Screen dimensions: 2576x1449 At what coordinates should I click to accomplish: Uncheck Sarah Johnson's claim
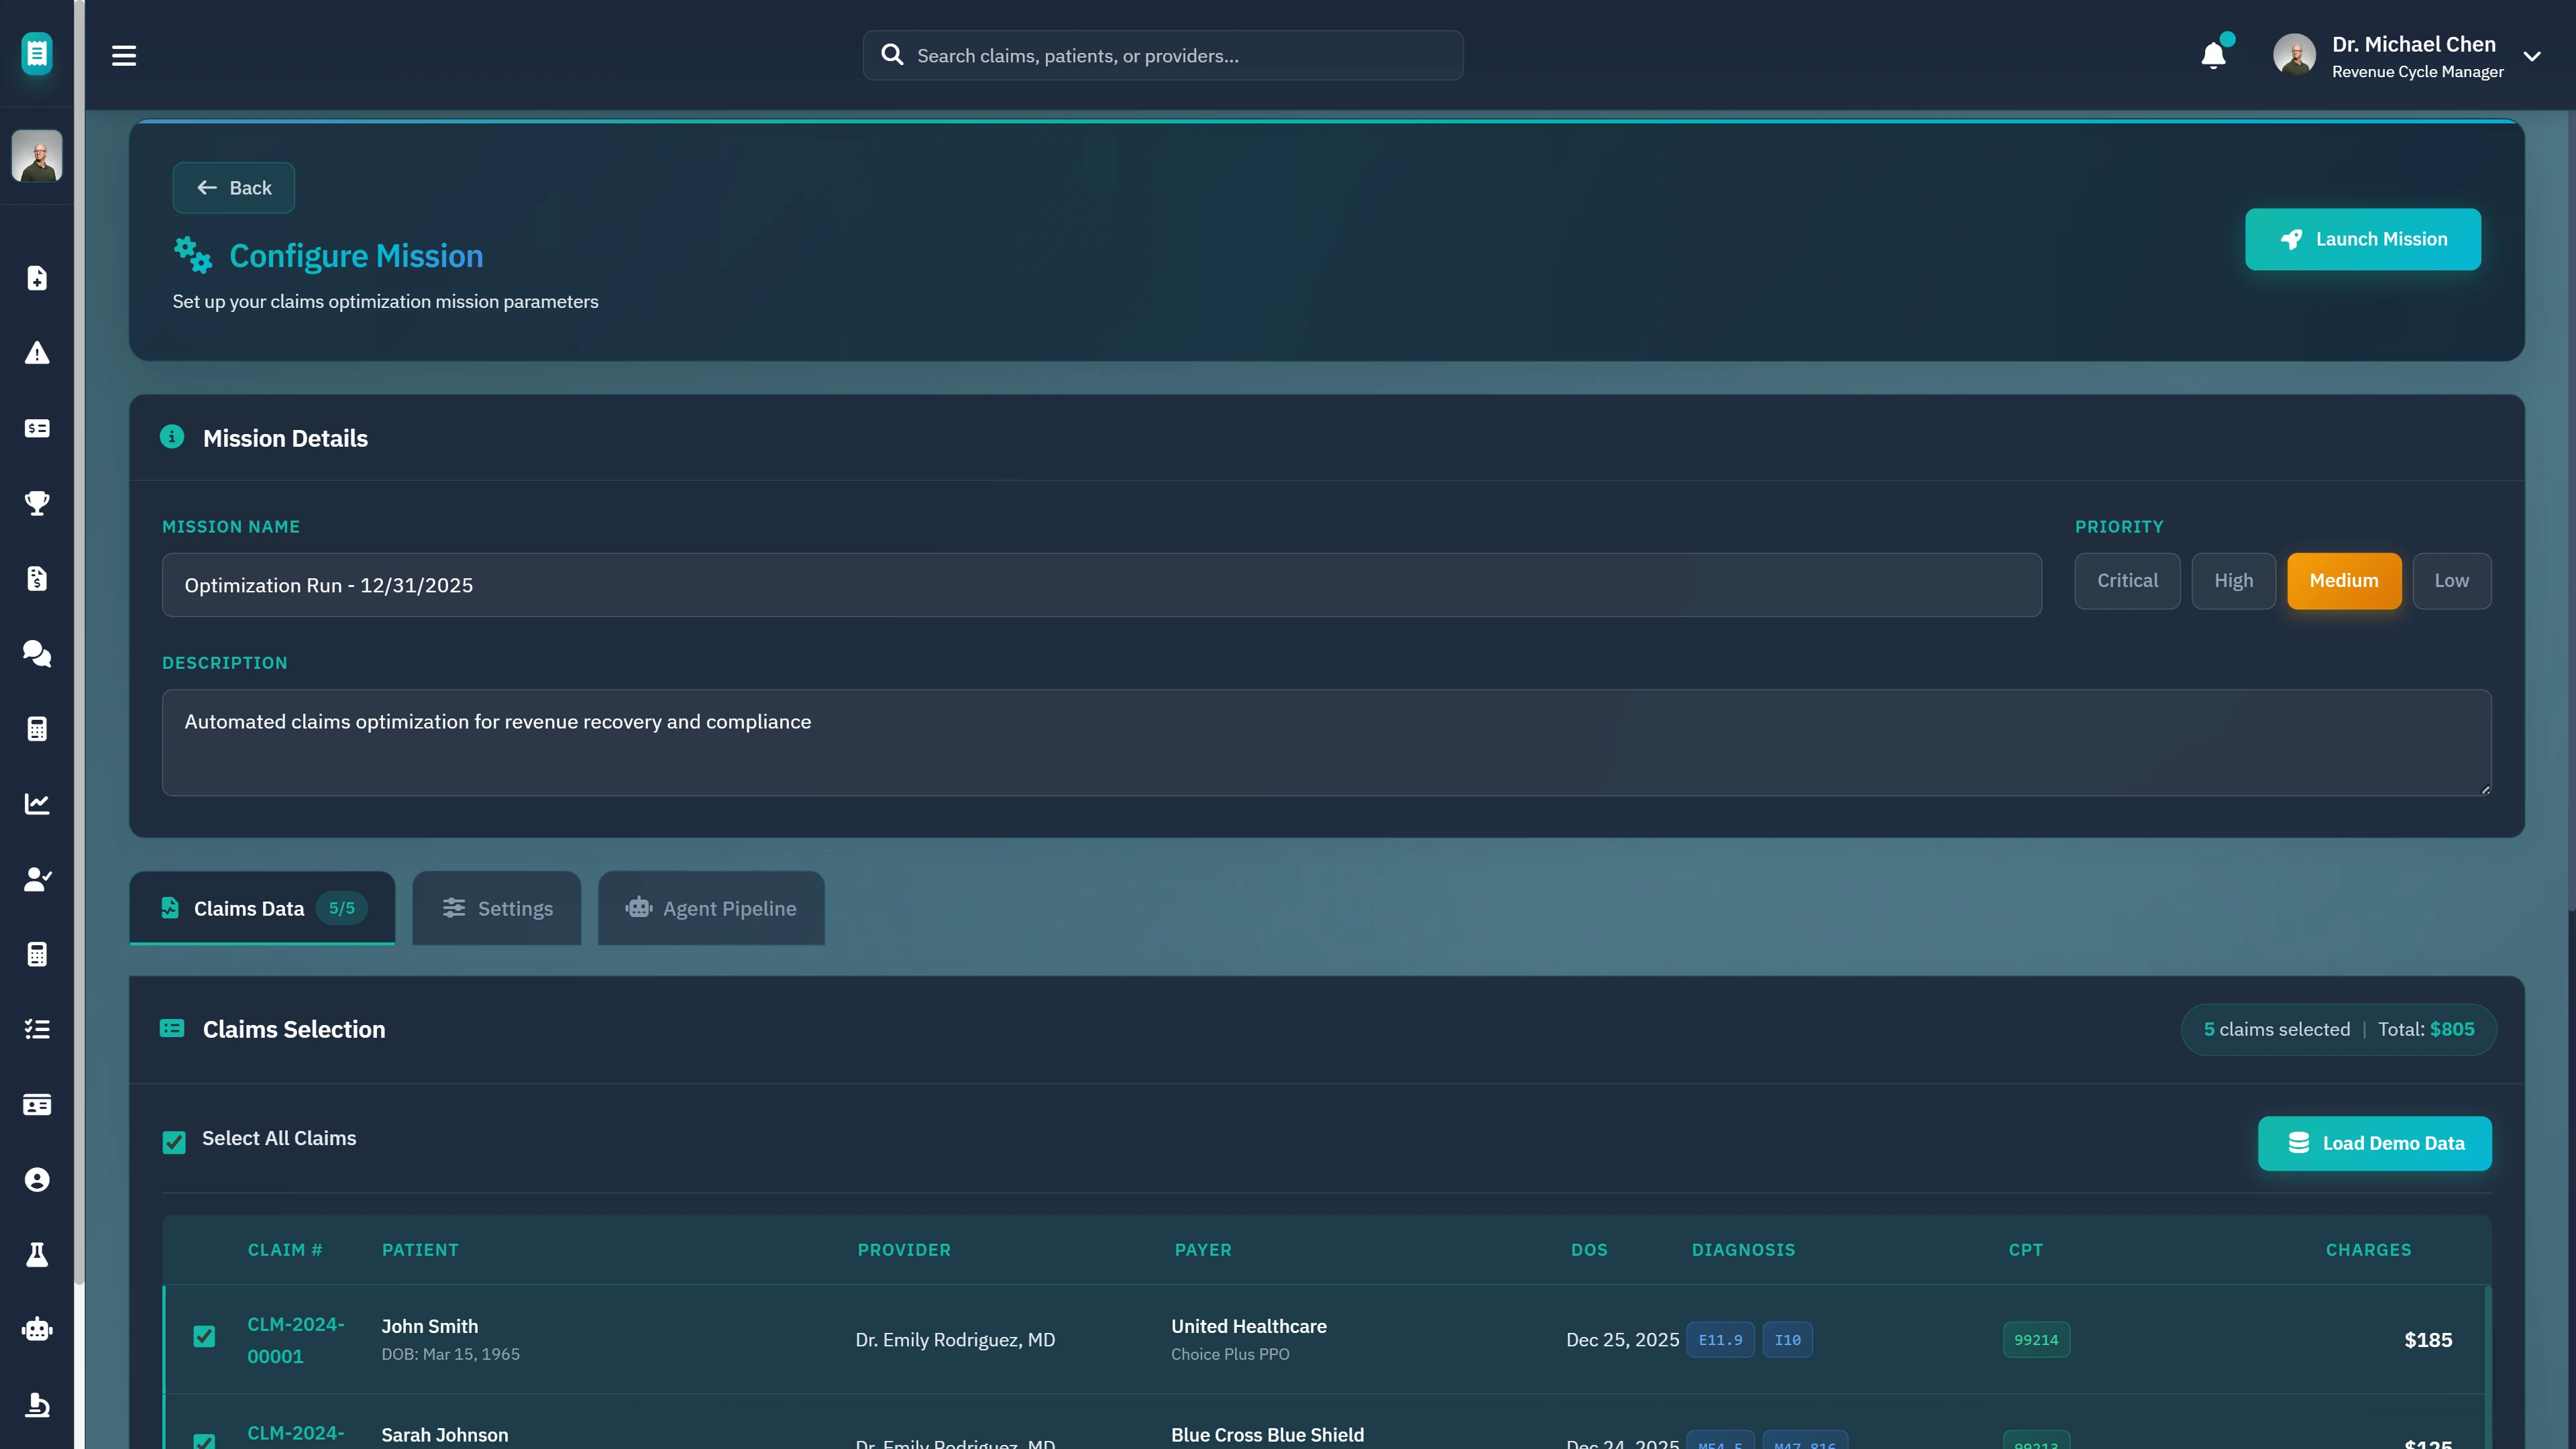point(204,1440)
